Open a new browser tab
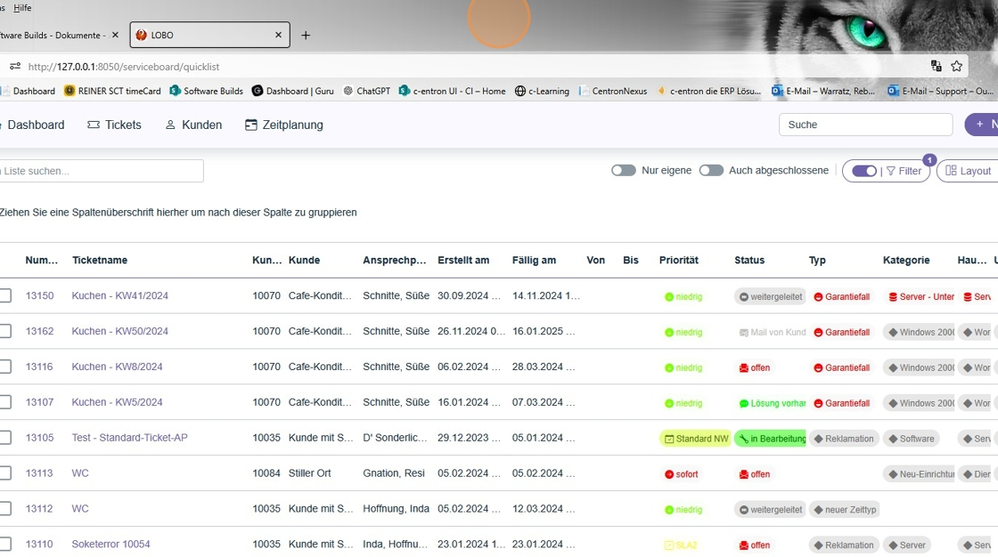Screen dimensions: 998x557 pos(306,36)
